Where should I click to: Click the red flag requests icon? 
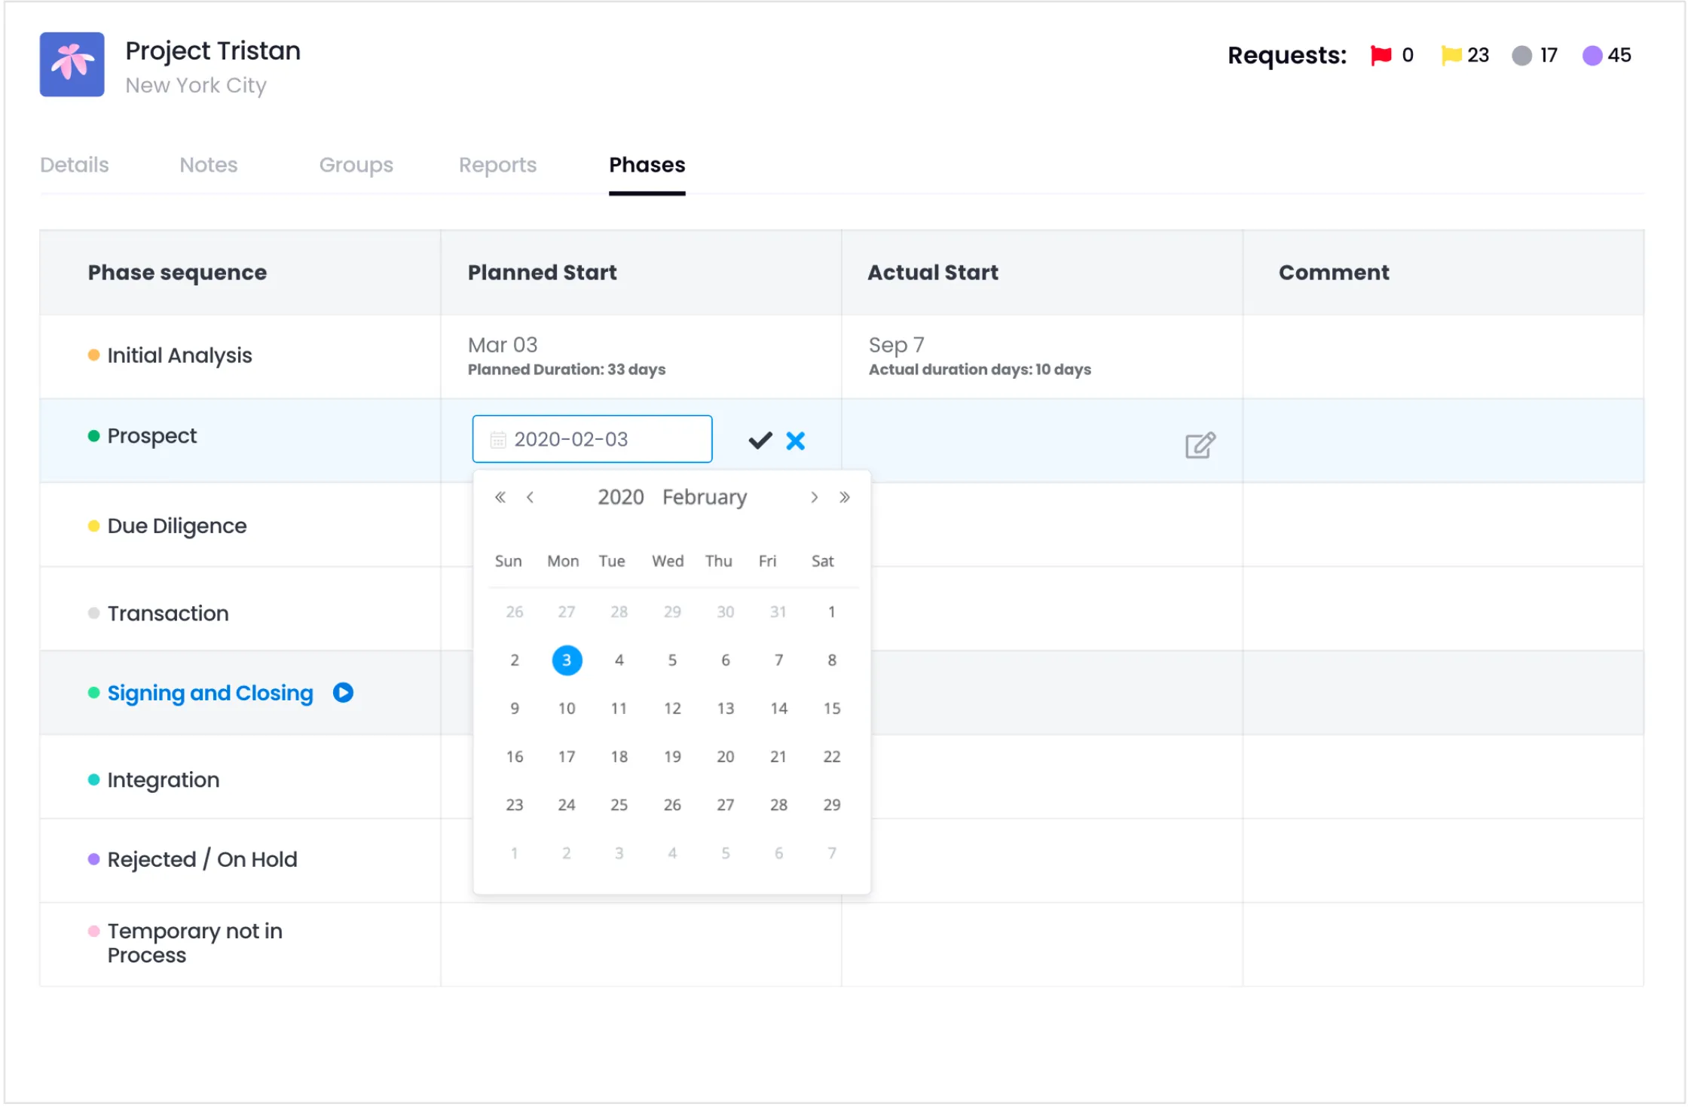[1381, 55]
